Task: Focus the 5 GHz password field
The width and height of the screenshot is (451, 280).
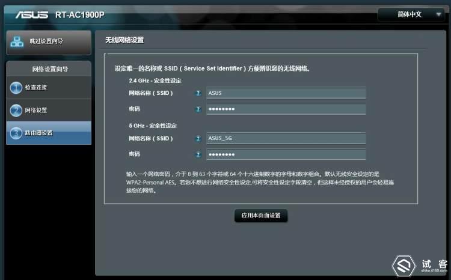Action: [286, 154]
